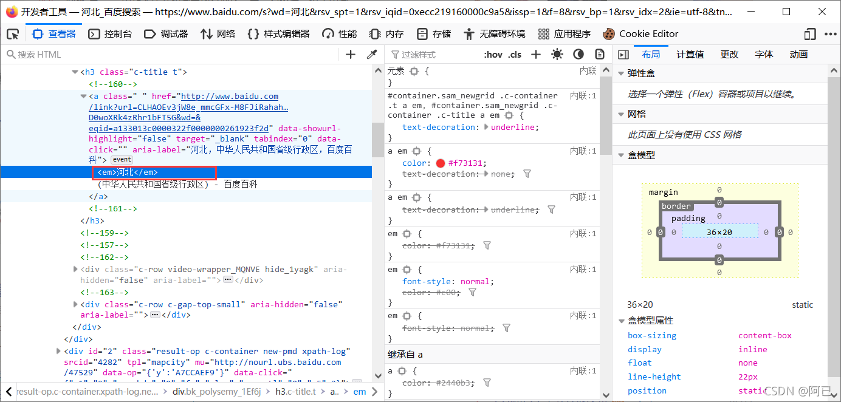Screen dimensions: 841x402
Task: Toggle dark color scheme simulation icon
Action: pyautogui.click(x=578, y=55)
